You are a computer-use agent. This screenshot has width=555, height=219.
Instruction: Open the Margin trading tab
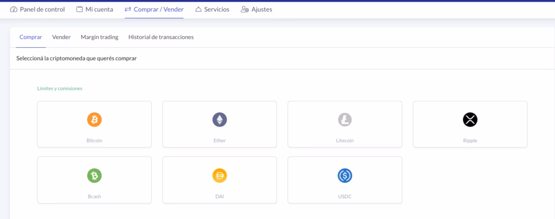pyautogui.click(x=100, y=37)
